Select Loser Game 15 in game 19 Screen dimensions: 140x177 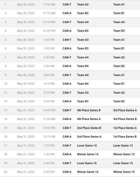pos(123,163)
